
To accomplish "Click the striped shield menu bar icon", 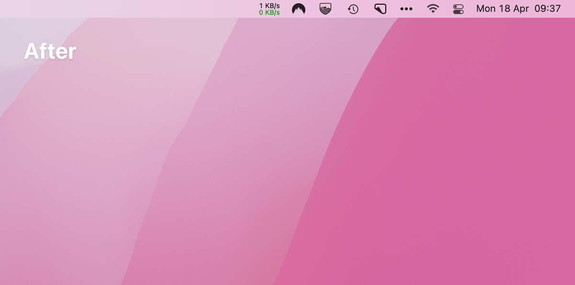I will (x=325, y=9).
